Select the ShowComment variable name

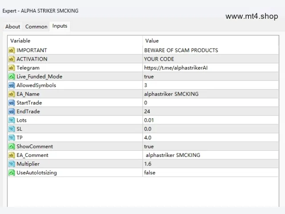click(35, 146)
